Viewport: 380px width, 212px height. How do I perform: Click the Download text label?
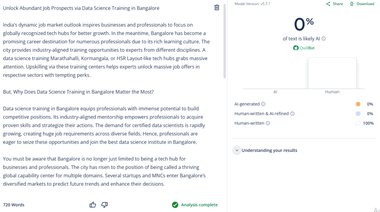coord(365,4)
